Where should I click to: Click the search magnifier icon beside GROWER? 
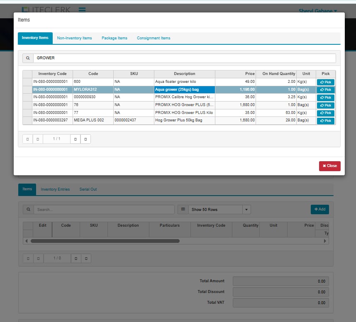coord(28,58)
